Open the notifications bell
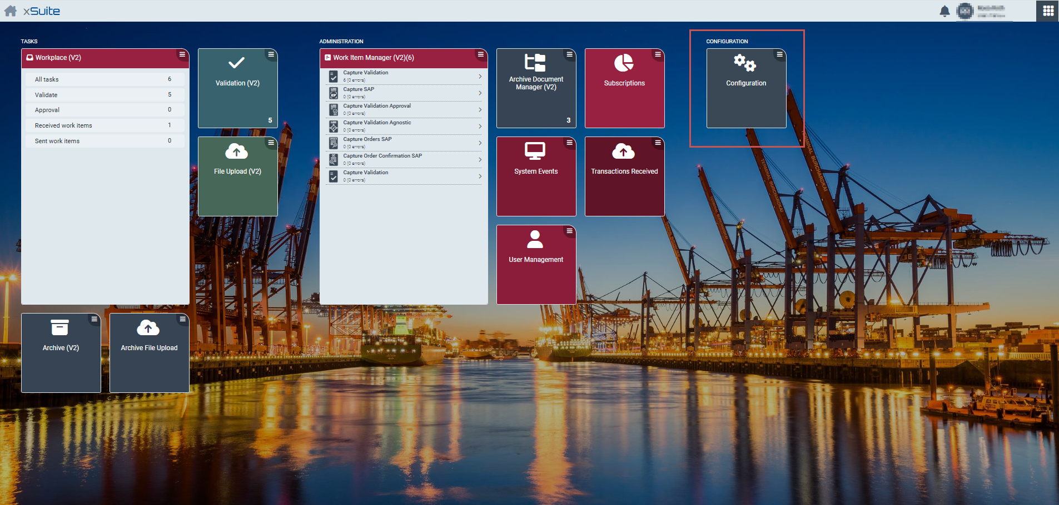 (944, 11)
